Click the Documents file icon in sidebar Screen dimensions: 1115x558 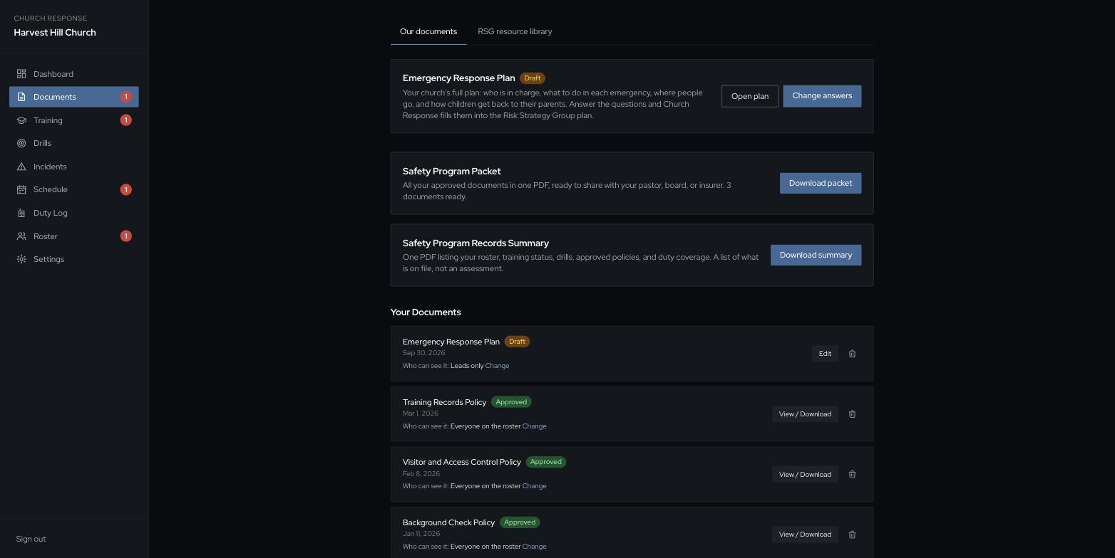[21, 97]
